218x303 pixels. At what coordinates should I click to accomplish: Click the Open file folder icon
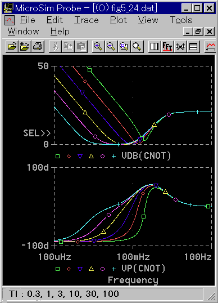12,46
